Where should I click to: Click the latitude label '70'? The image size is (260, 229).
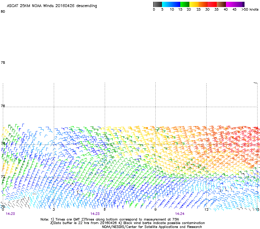point(3,206)
